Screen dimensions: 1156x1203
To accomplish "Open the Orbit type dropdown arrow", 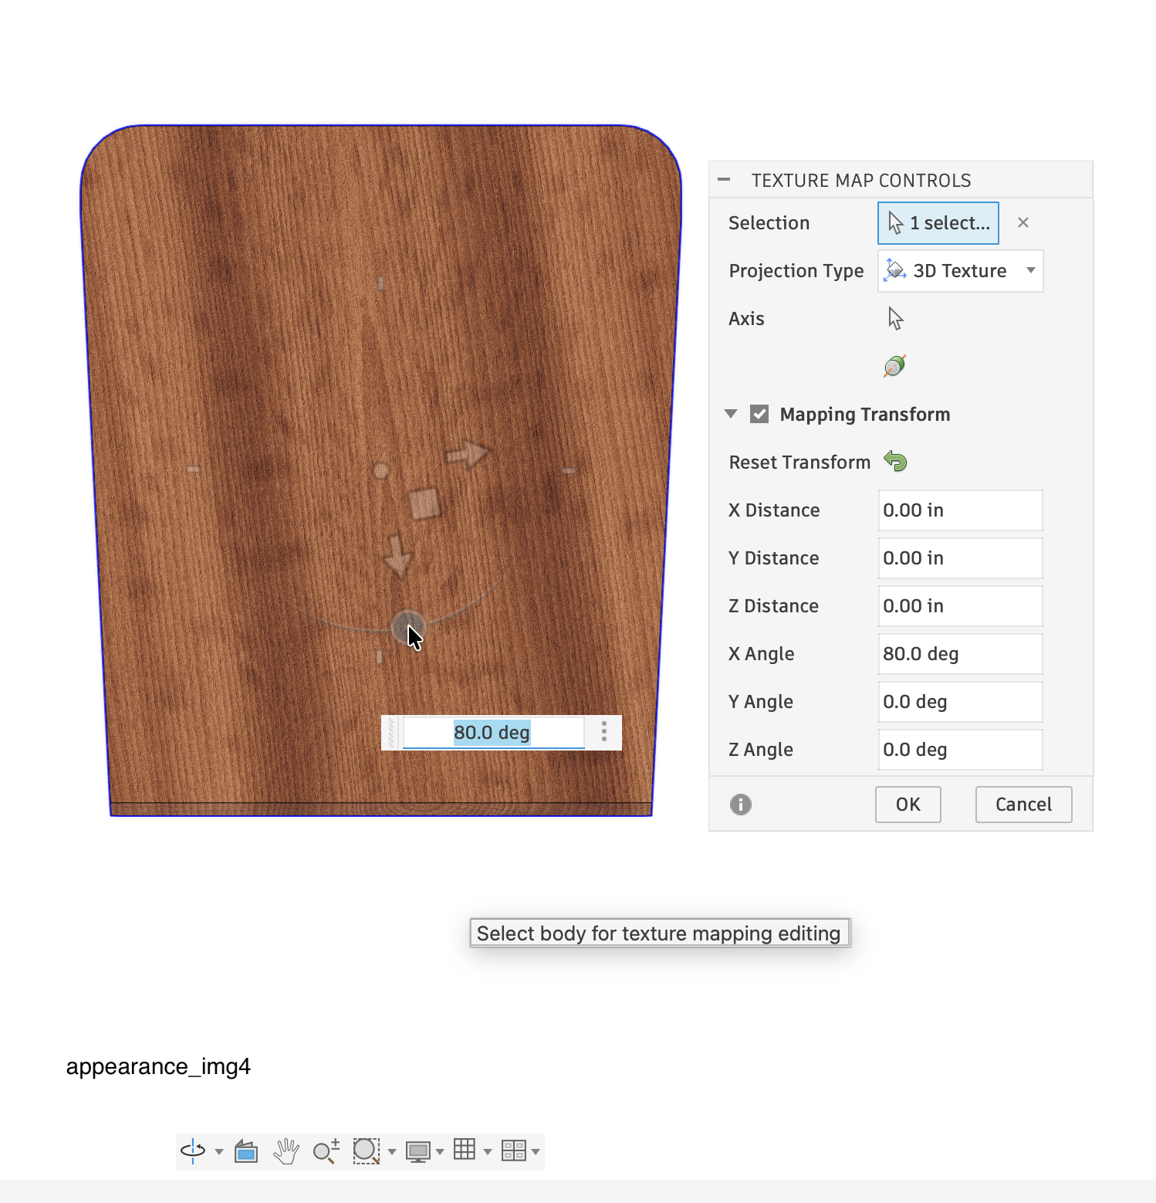I will (219, 1152).
